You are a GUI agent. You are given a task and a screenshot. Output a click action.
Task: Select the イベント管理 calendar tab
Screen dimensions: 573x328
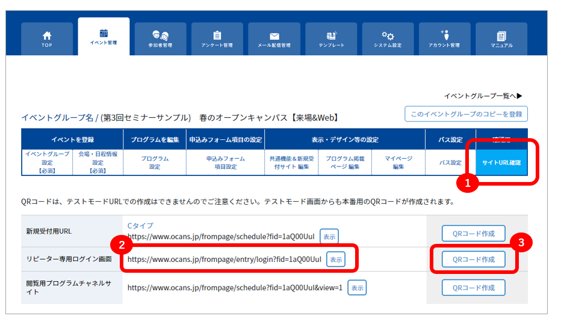pyautogui.click(x=104, y=37)
